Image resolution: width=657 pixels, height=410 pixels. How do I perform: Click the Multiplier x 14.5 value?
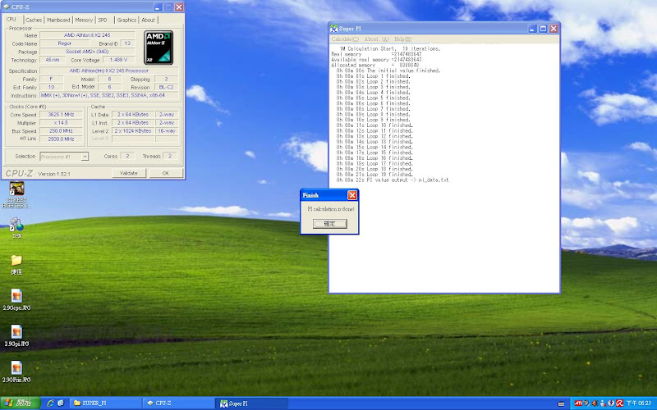point(61,123)
